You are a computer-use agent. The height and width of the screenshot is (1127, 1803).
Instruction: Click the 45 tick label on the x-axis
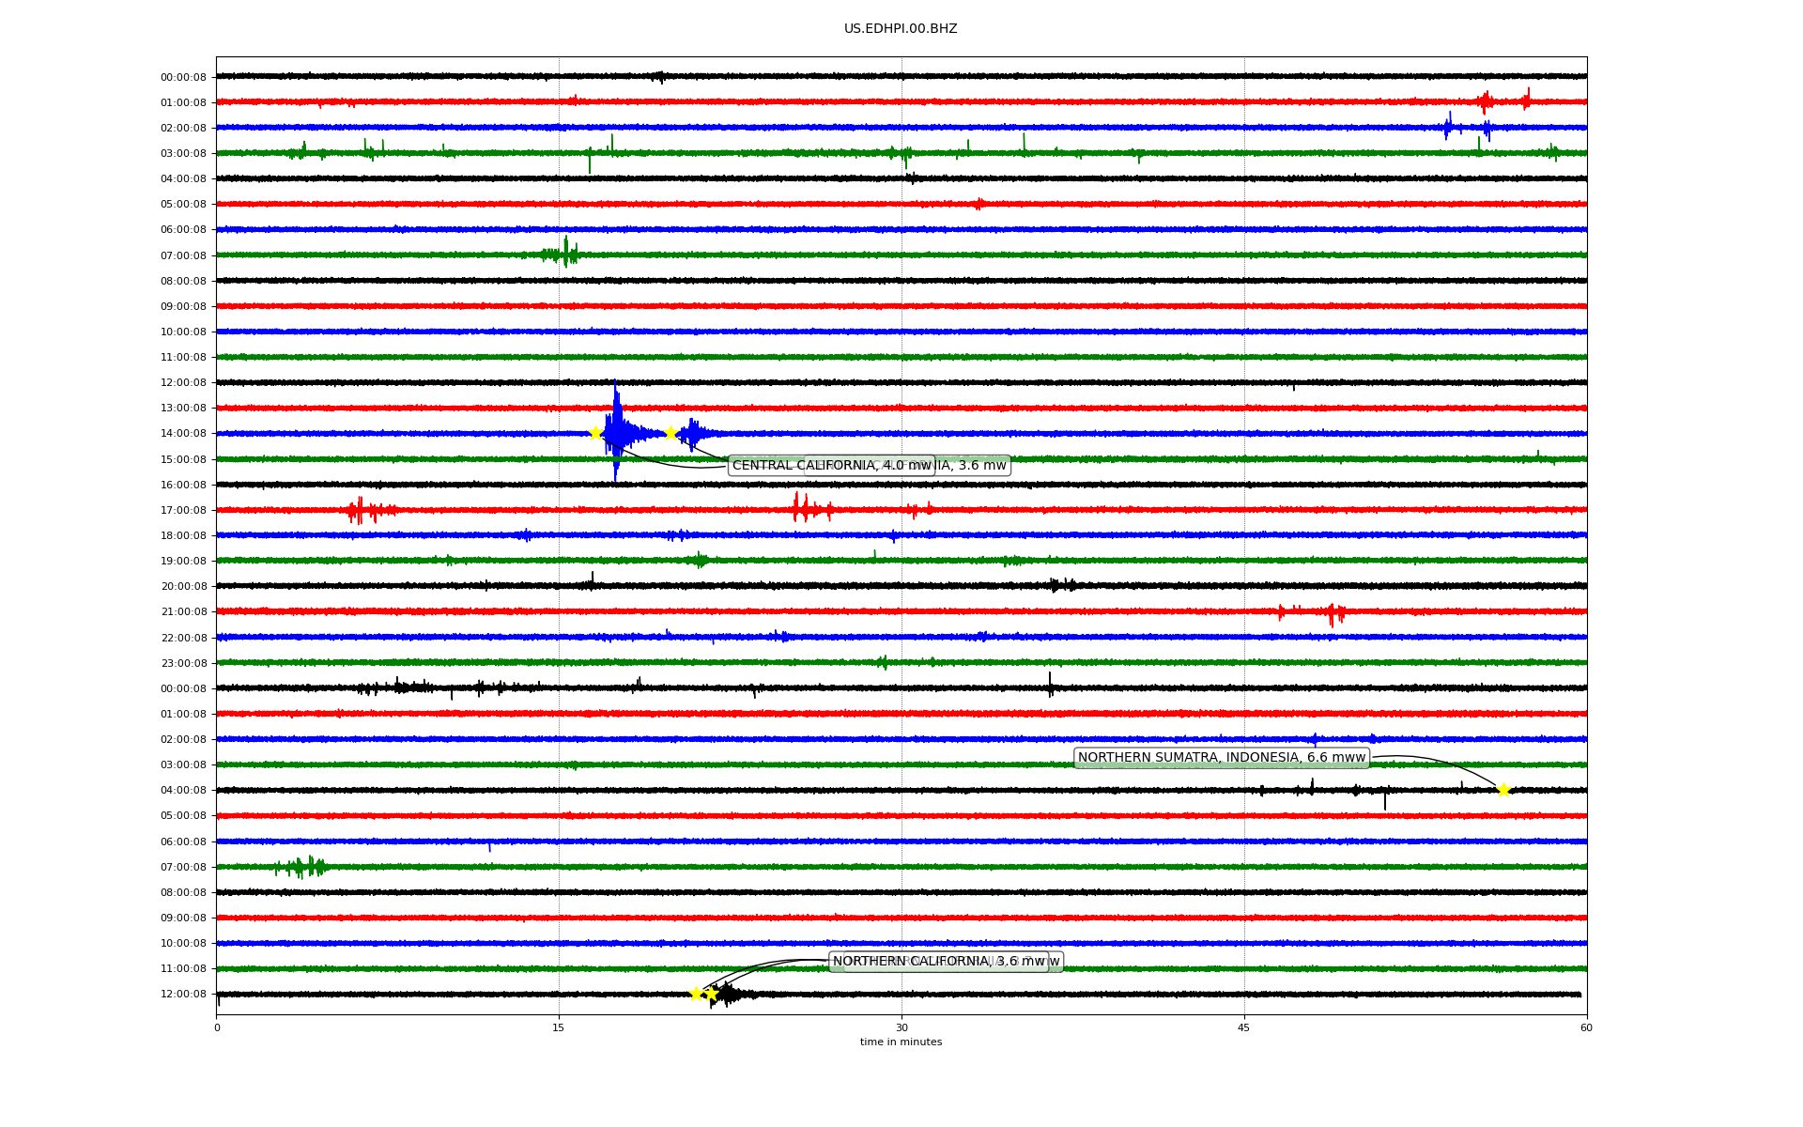(1244, 1027)
